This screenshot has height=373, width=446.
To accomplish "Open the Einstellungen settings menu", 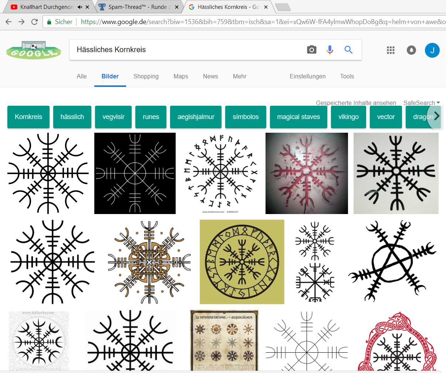I will [x=307, y=76].
